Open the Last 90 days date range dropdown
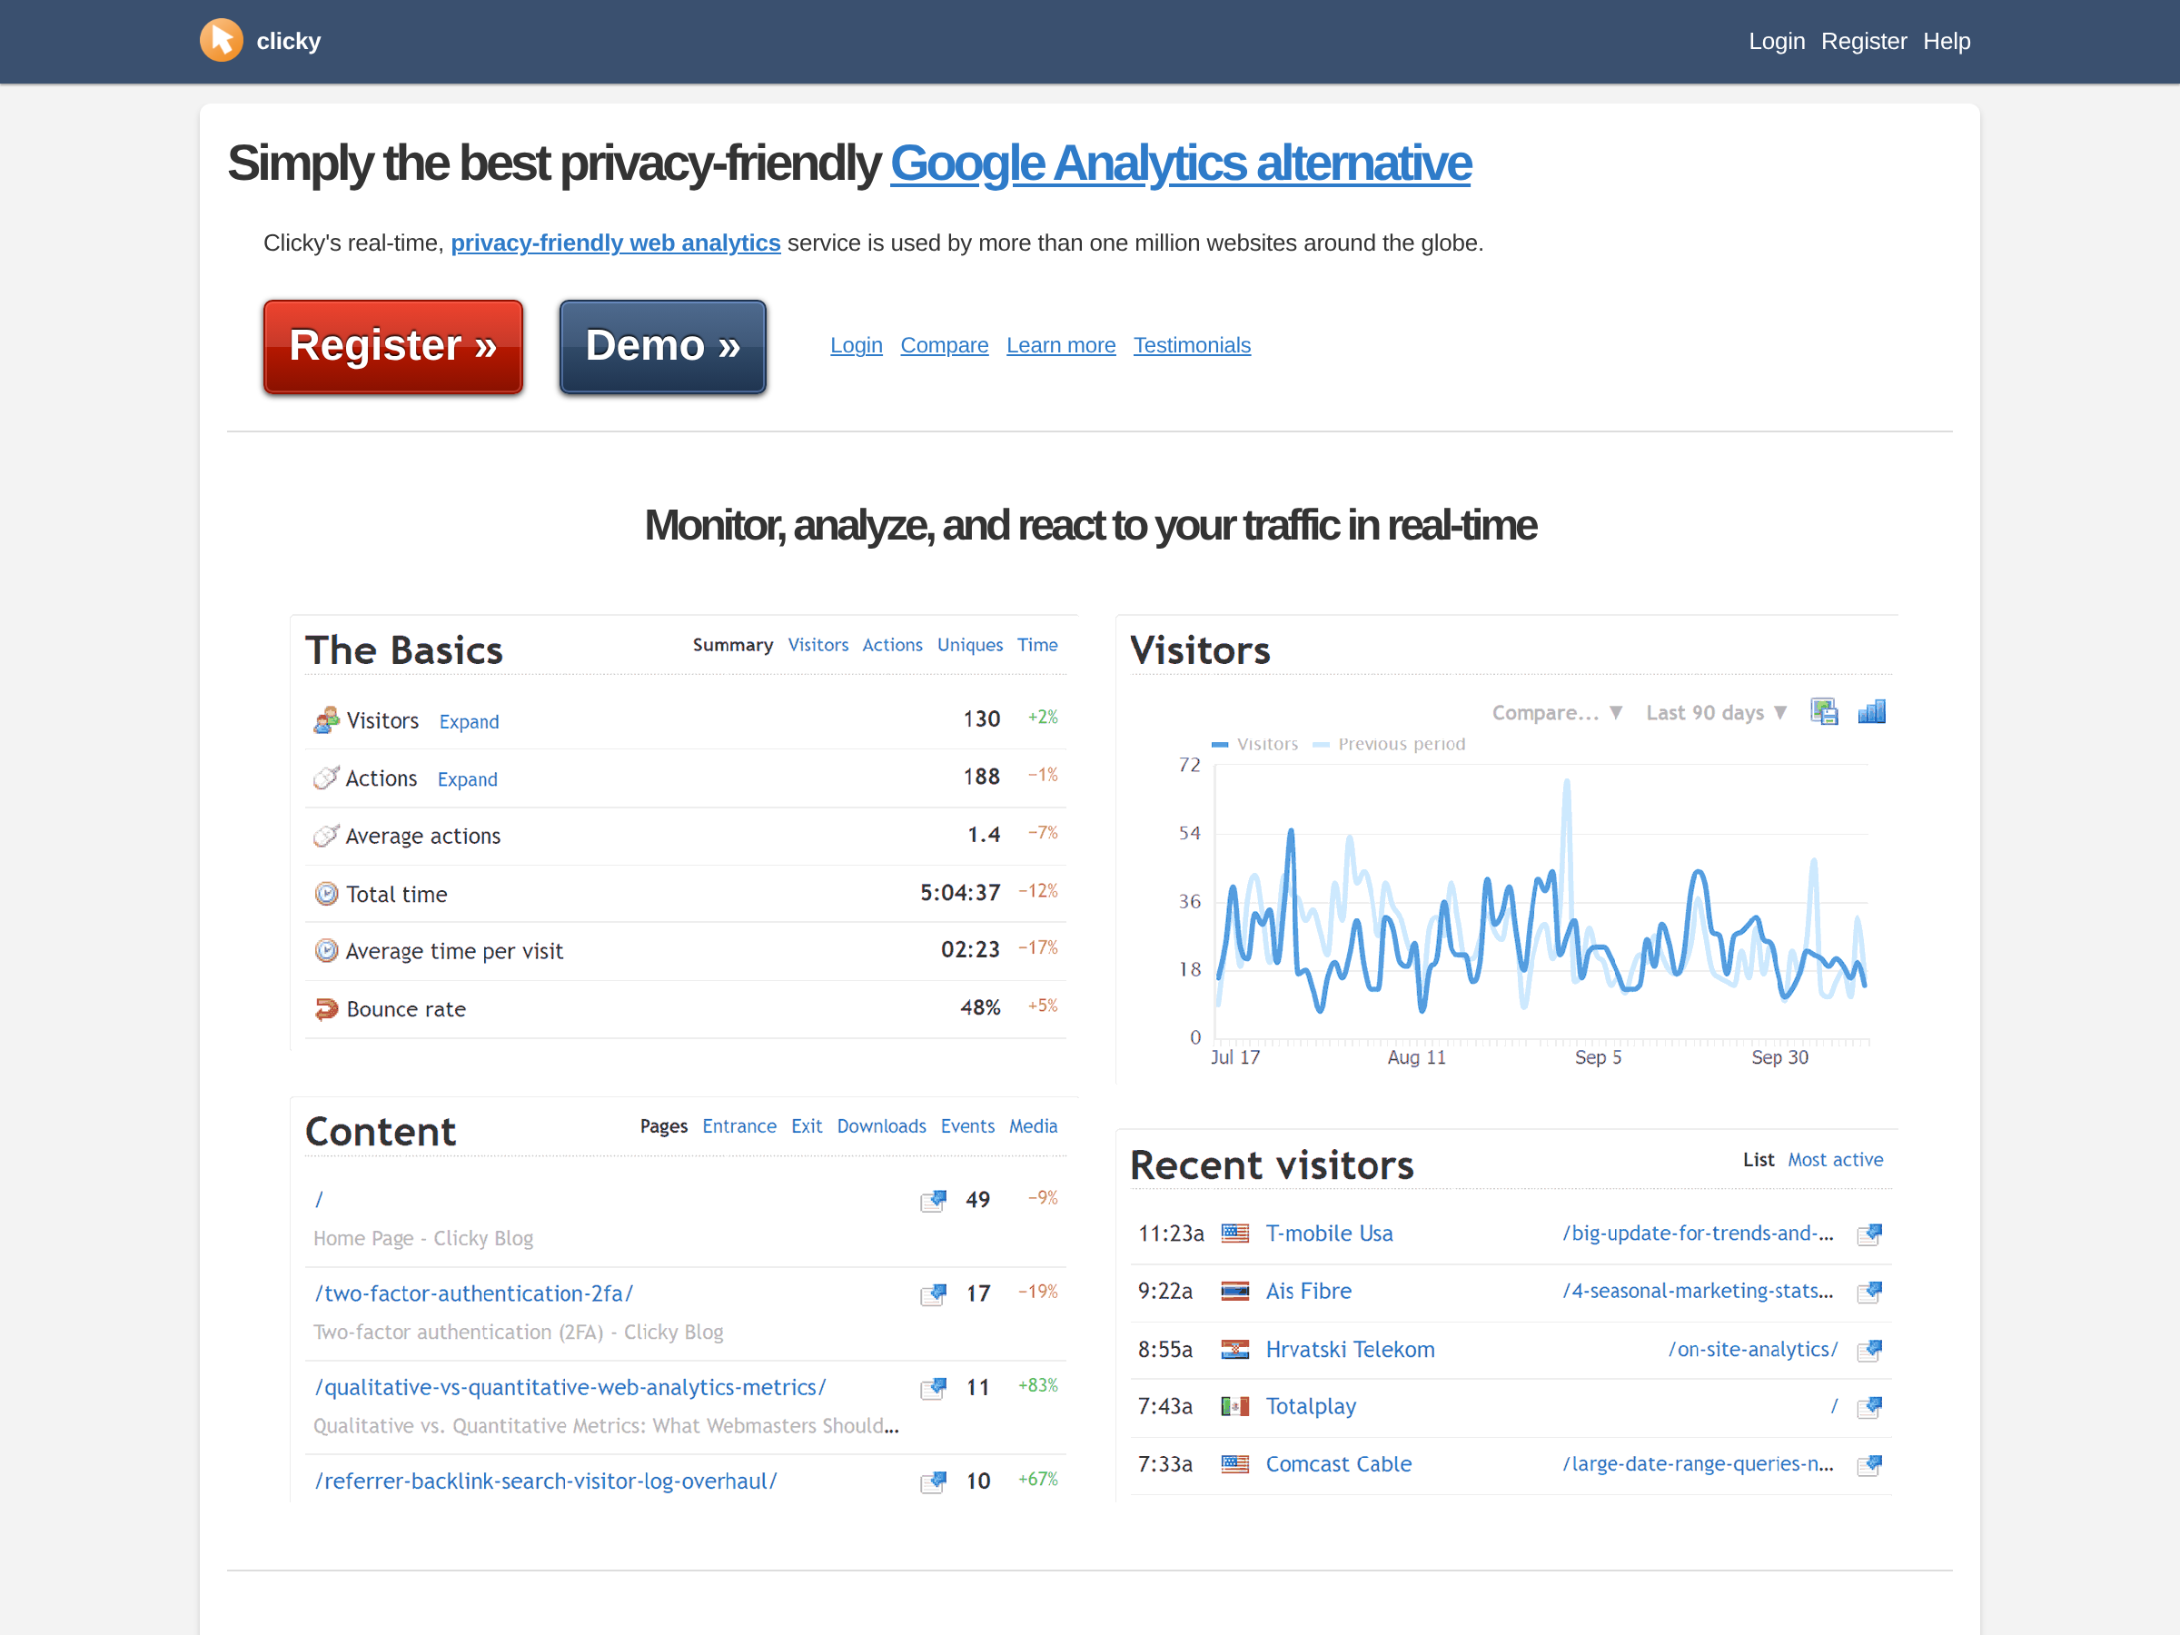The width and height of the screenshot is (2180, 1635). pyautogui.click(x=1716, y=712)
